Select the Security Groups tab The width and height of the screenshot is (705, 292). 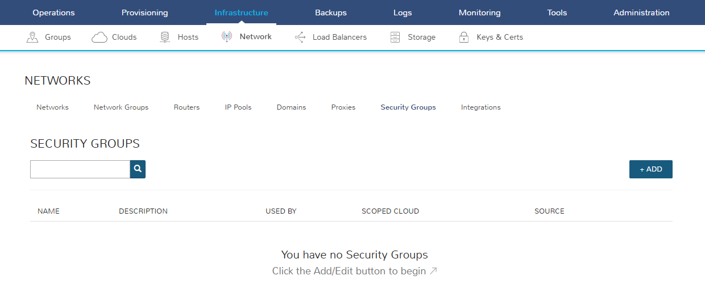[x=408, y=107]
